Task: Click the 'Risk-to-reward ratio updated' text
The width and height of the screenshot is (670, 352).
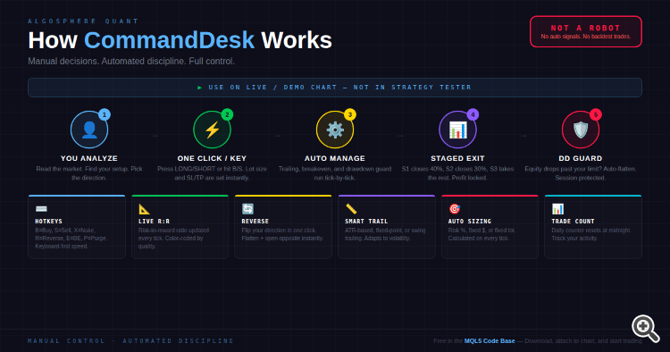Action: 173,239
